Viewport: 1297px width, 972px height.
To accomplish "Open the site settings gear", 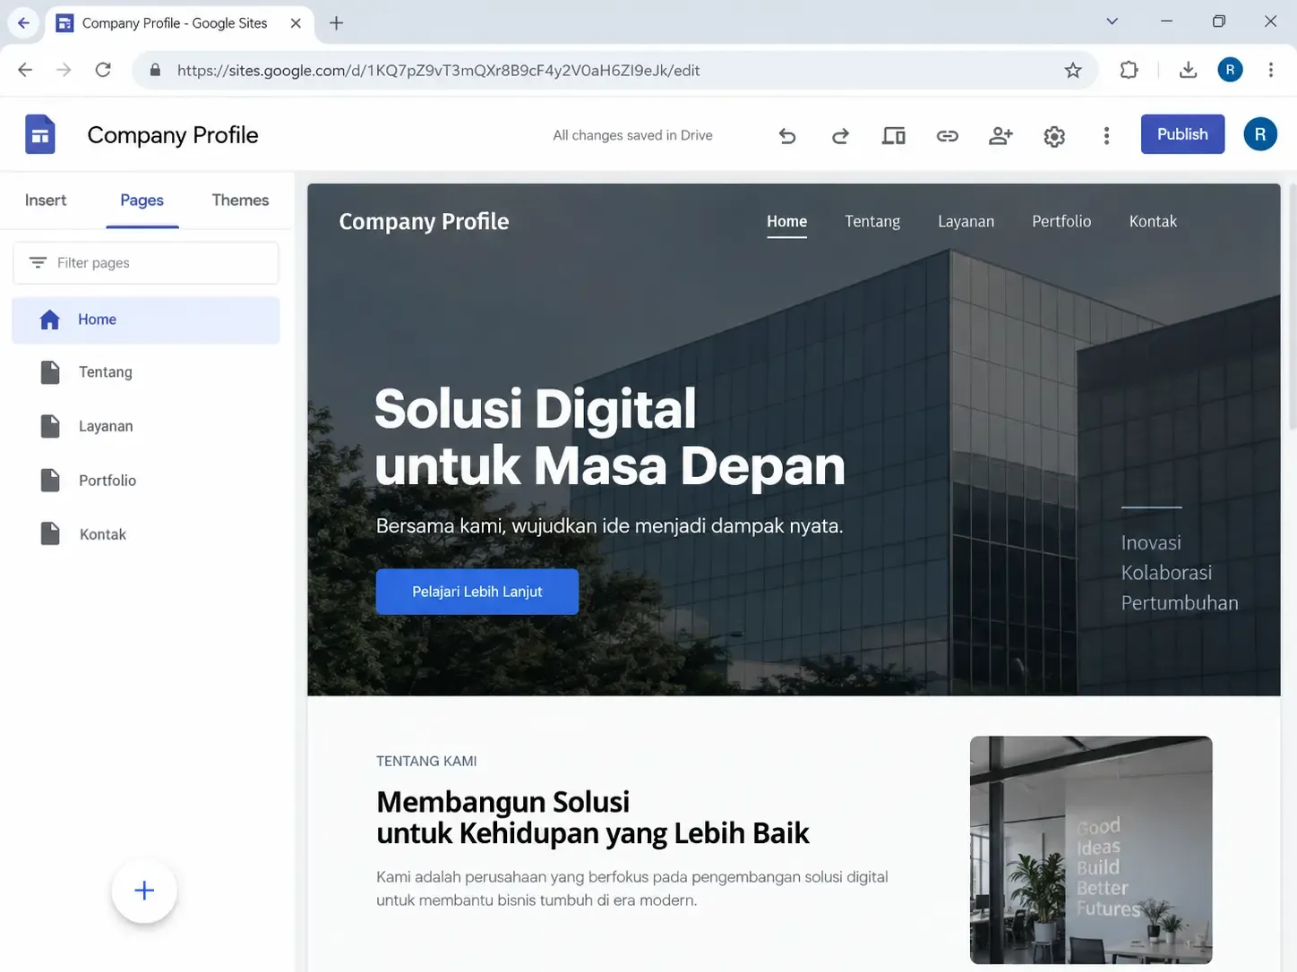I will pos(1054,136).
